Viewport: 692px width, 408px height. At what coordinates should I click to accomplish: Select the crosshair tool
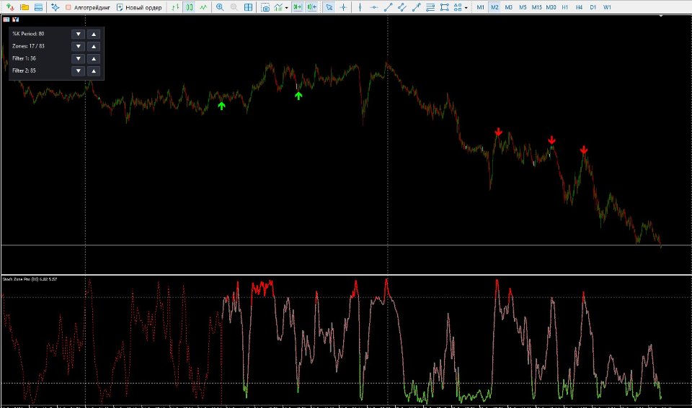(x=343, y=7)
